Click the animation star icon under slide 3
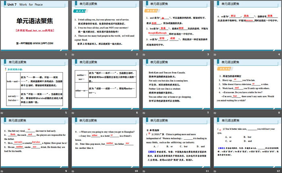This screenshot has height=173, width=282. (x=144, y=54)
